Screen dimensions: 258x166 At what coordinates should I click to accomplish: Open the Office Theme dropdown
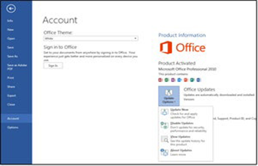[x=91, y=38]
